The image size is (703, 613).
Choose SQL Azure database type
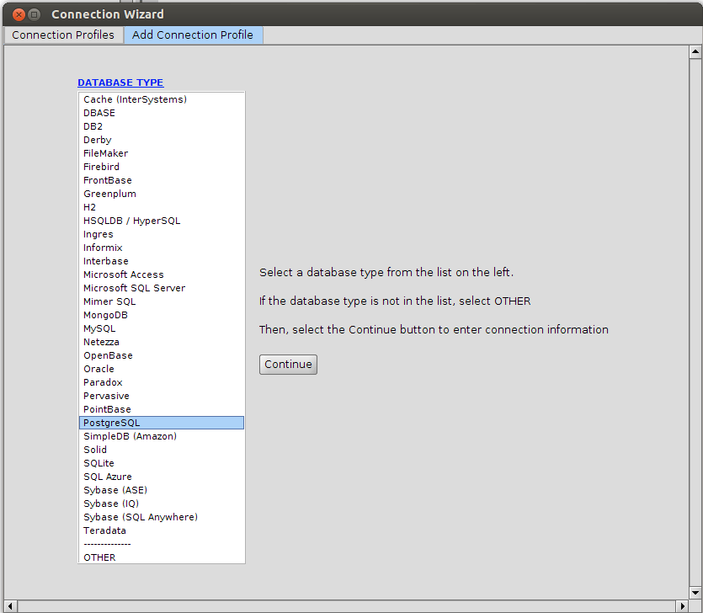[x=108, y=477]
